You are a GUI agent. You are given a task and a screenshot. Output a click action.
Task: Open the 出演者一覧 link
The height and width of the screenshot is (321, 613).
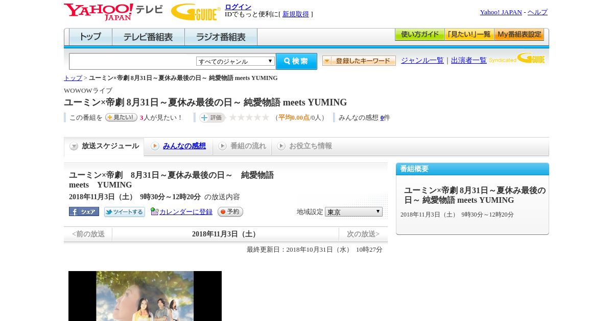click(469, 61)
